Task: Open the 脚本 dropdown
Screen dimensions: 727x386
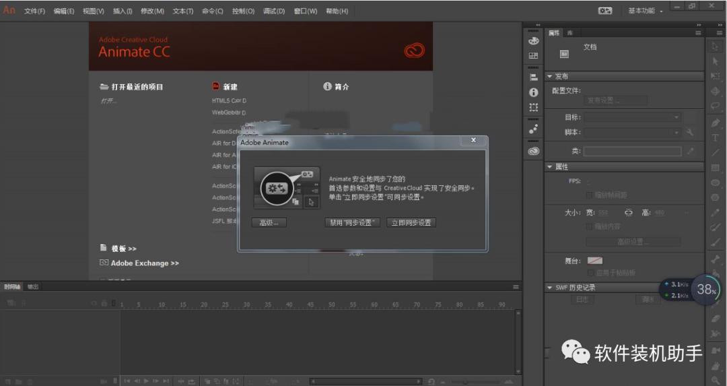Action: (x=632, y=132)
